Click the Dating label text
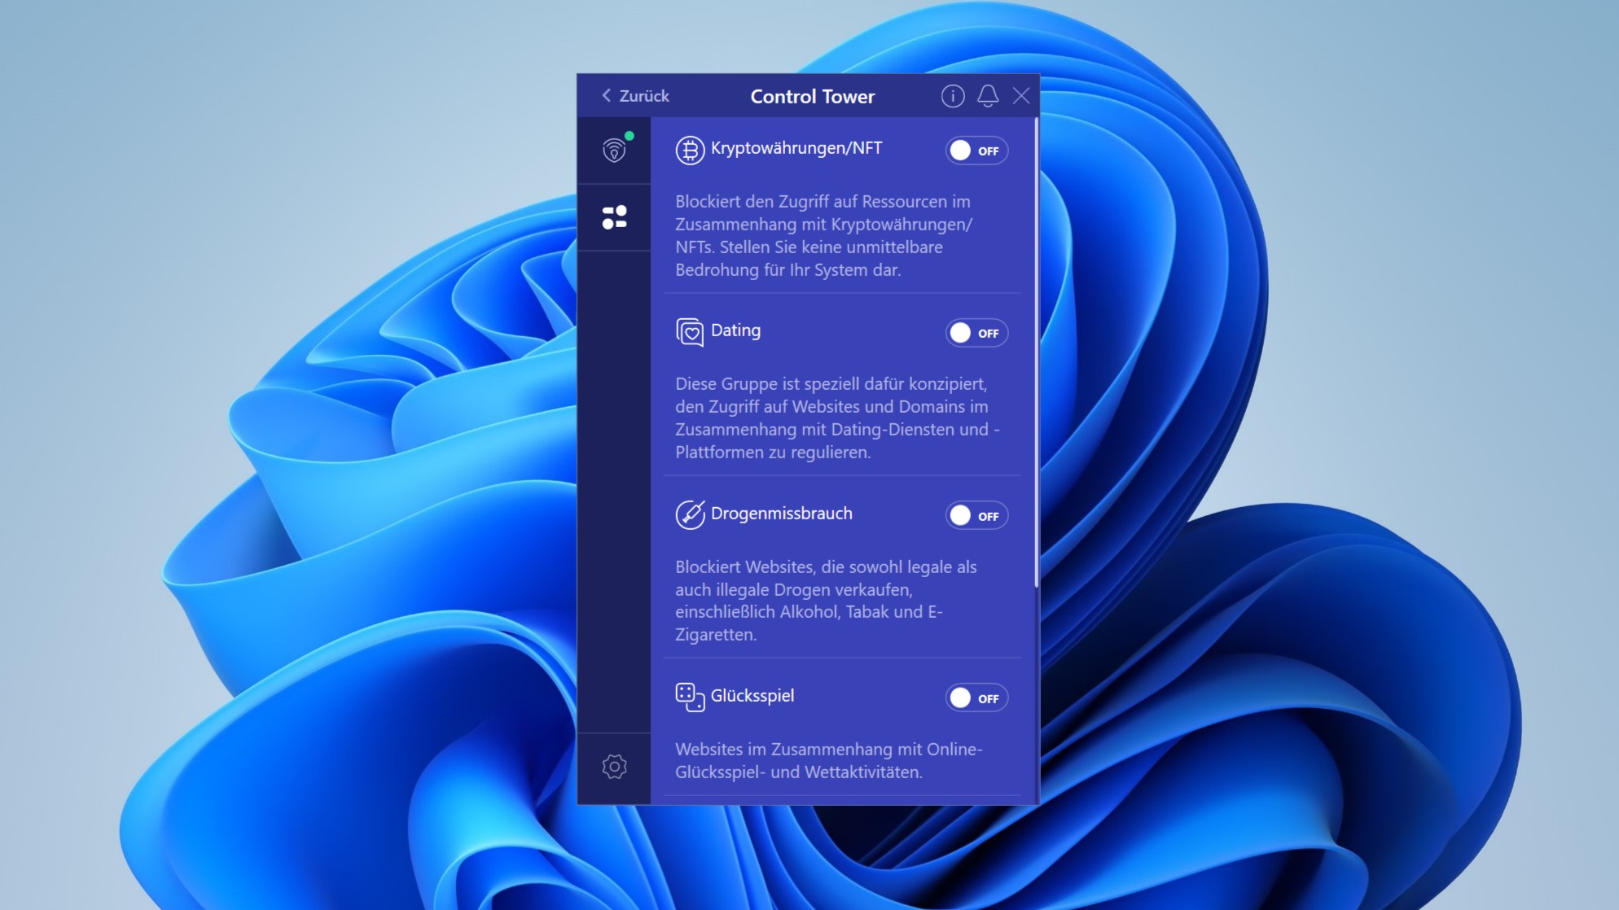 point(735,330)
